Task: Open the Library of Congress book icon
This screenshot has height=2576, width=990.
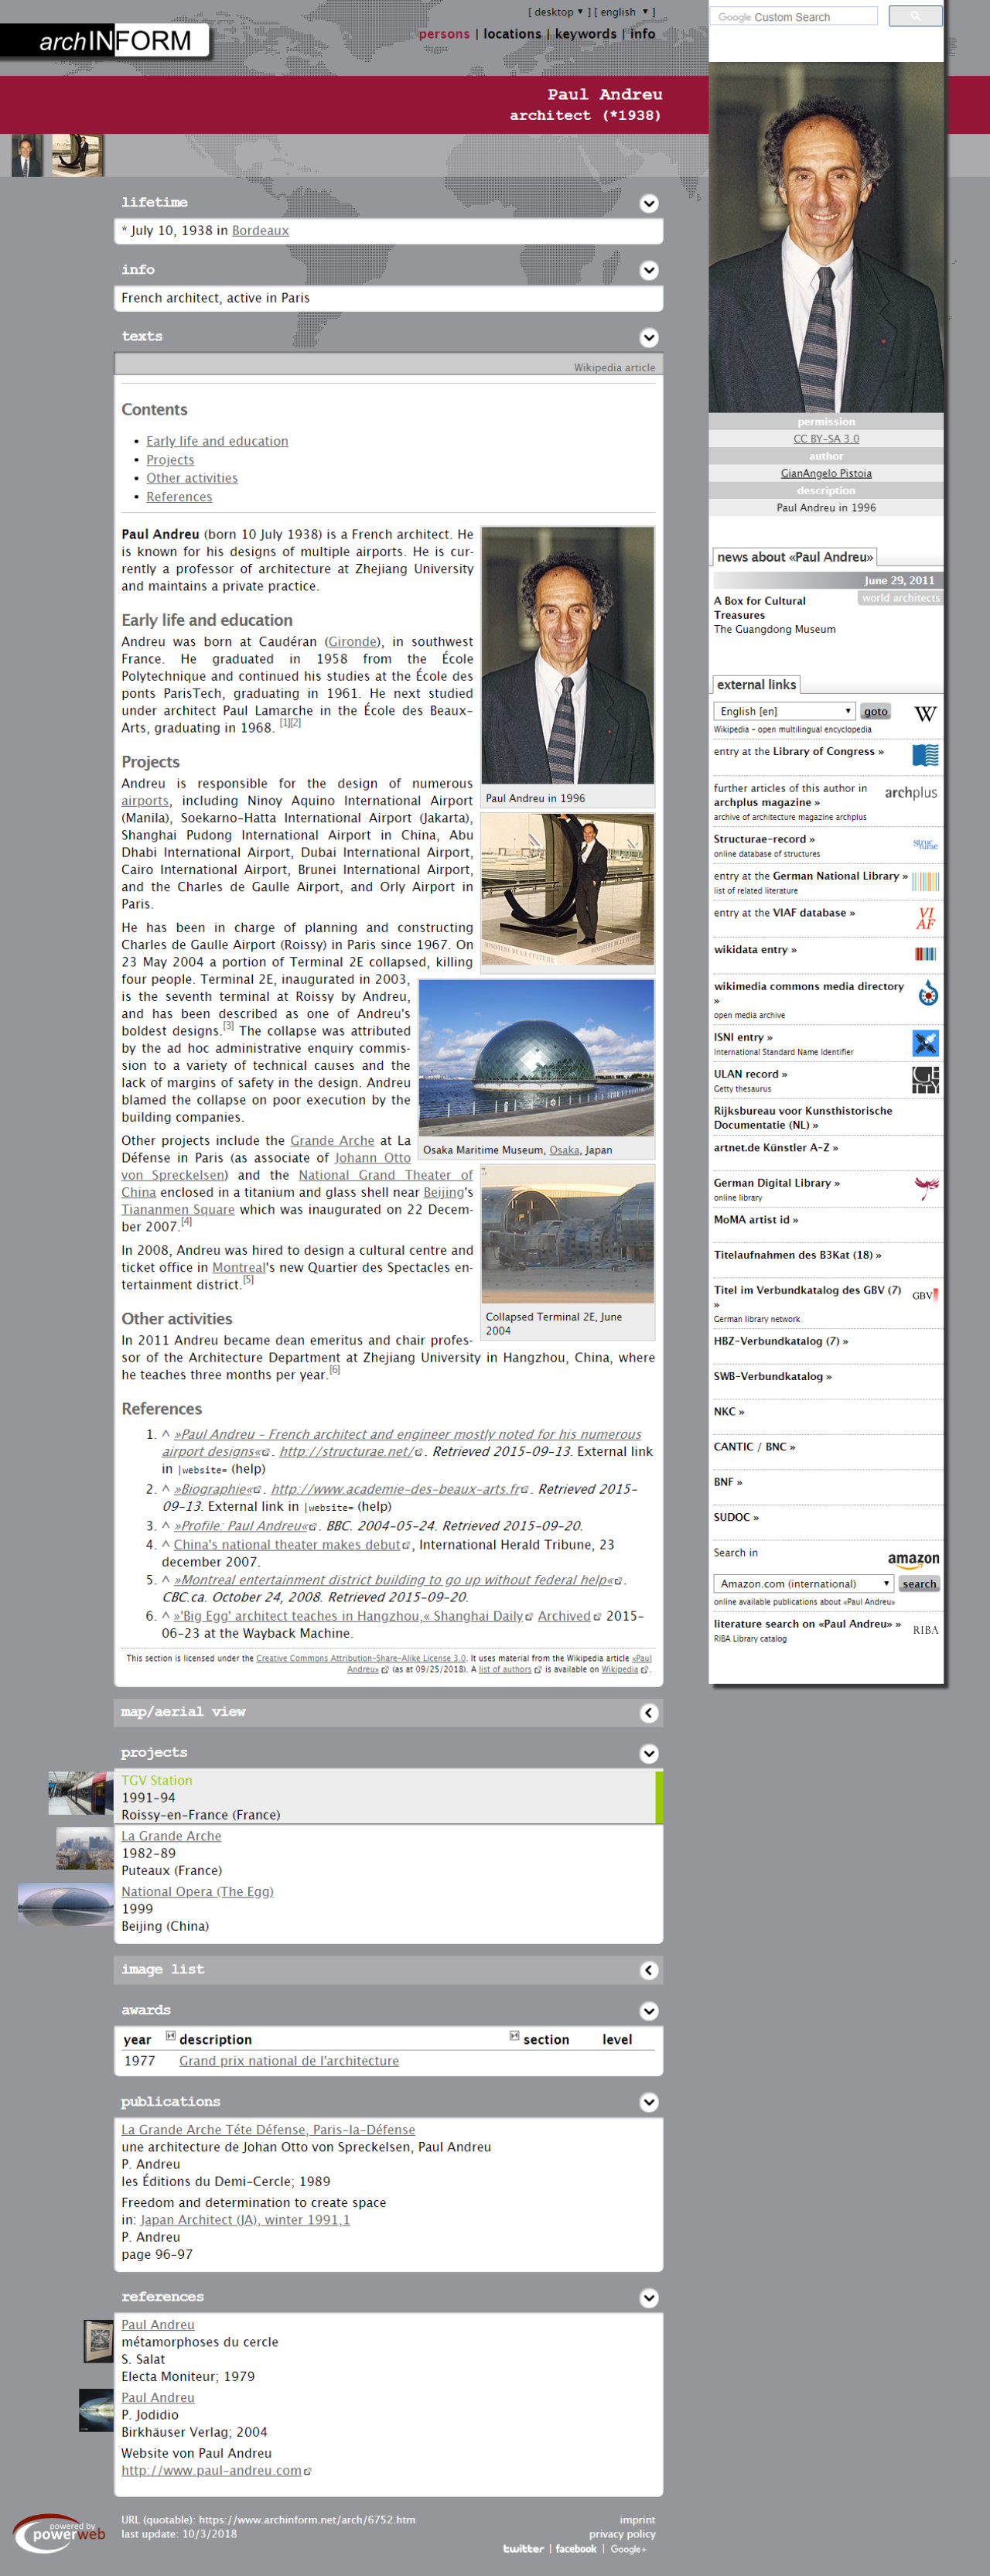Action: [925, 754]
